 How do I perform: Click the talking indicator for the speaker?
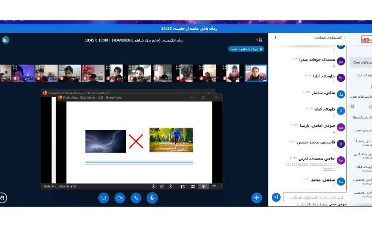coord(246,49)
